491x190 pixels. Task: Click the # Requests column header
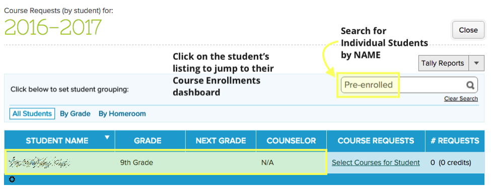click(x=455, y=140)
